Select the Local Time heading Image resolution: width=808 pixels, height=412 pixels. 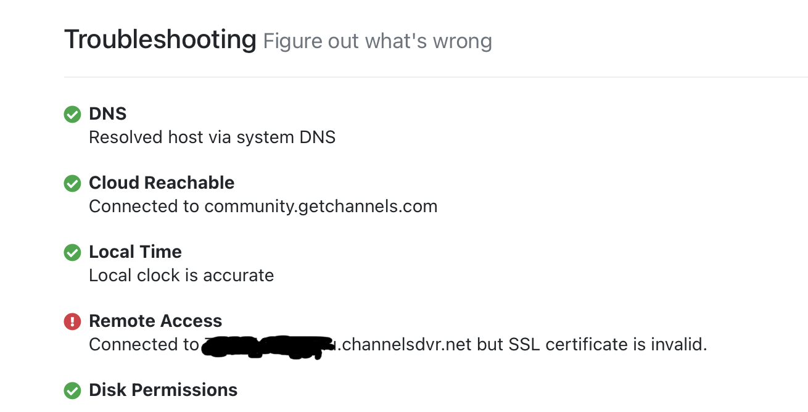coord(135,252)
